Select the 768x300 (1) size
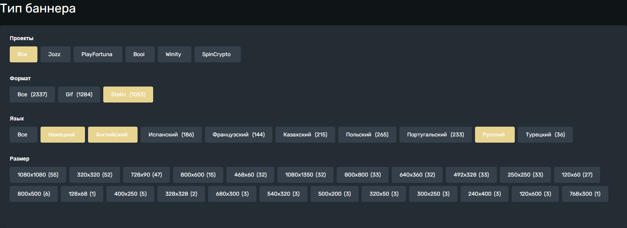The image size is (627, 228). [x=585, y=194]
